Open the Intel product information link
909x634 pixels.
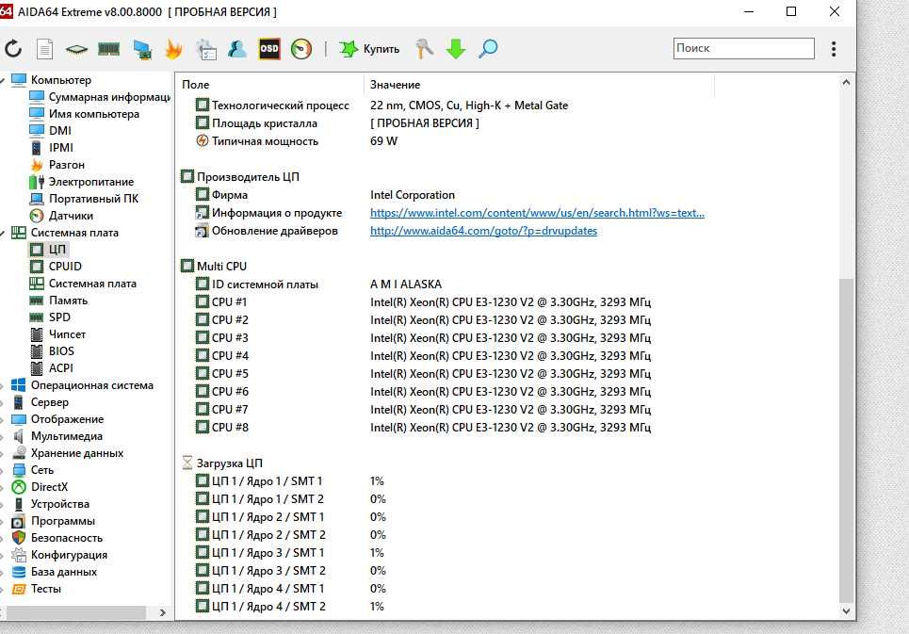538,213
